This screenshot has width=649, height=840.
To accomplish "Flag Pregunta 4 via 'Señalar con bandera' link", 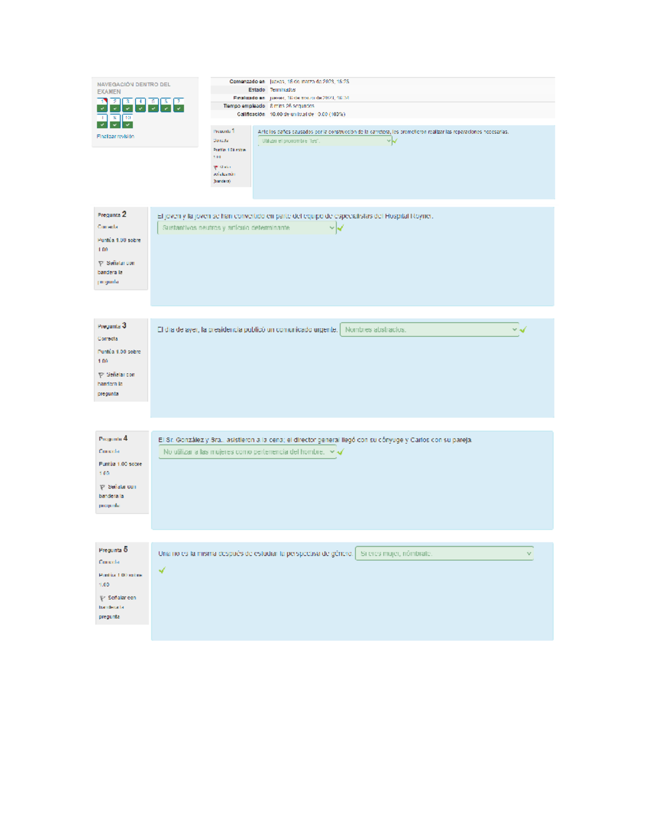I will pyautogui.click(x=117, y=496).
